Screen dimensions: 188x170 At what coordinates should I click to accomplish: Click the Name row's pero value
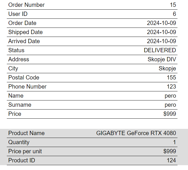point(170,96)
